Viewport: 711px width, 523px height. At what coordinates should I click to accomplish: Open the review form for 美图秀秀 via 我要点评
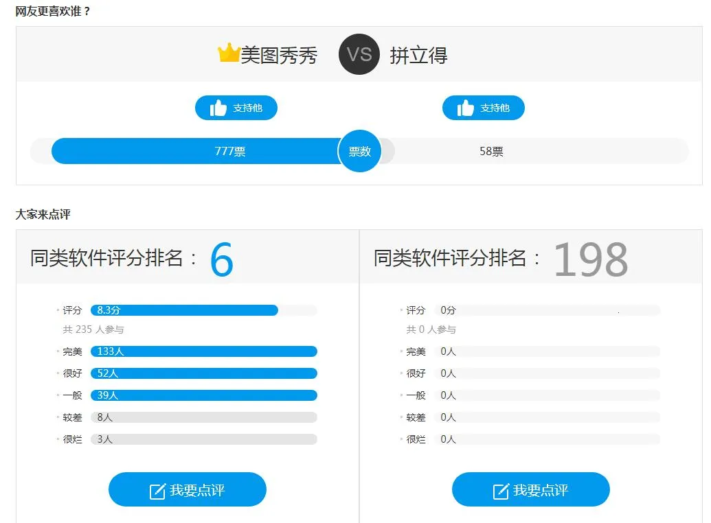187,489
